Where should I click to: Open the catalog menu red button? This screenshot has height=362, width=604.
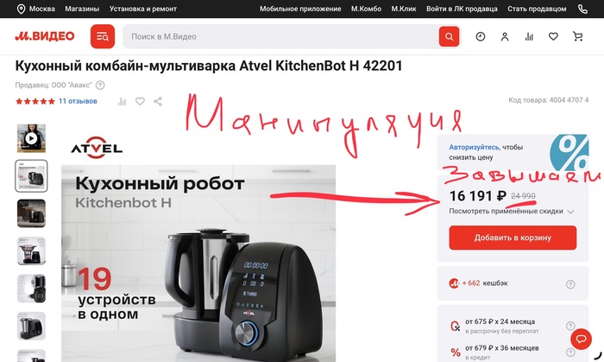point(103,36)
